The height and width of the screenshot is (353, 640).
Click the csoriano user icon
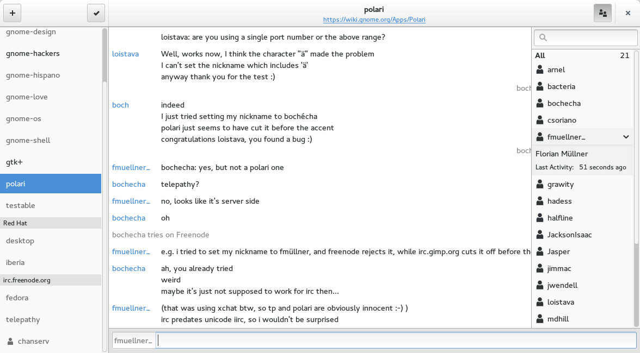click(540, 120)
